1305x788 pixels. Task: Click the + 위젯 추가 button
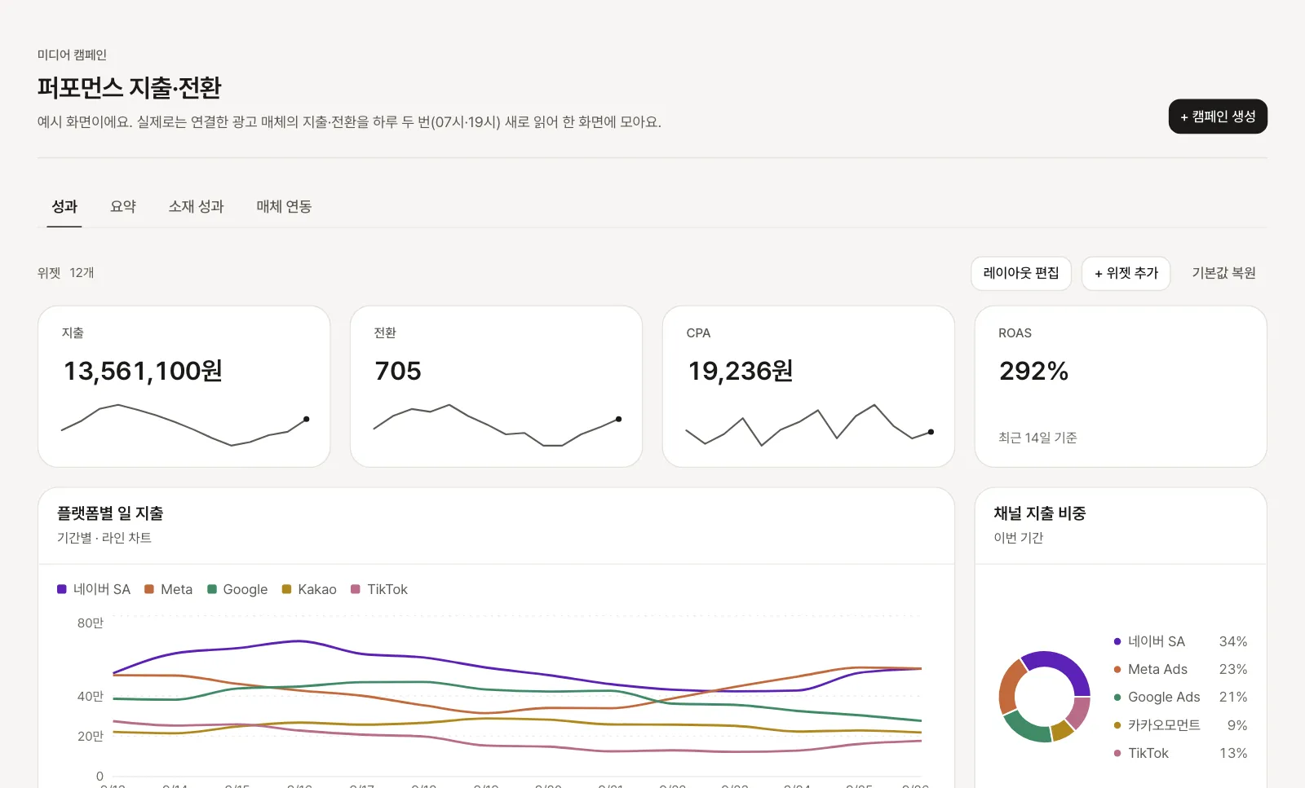[1126, 273]
